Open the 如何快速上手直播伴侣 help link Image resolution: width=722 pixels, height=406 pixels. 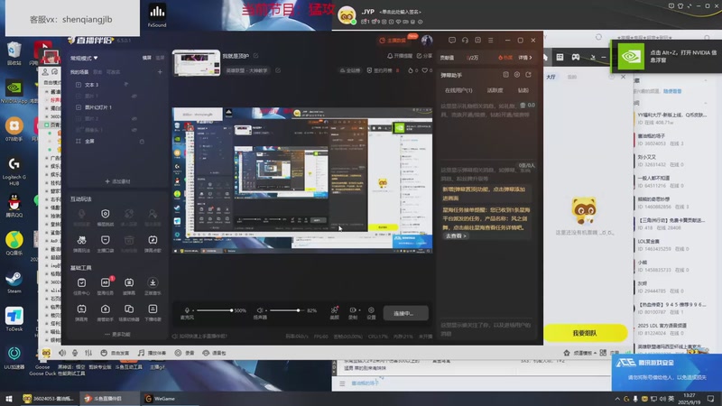(199, 337)
